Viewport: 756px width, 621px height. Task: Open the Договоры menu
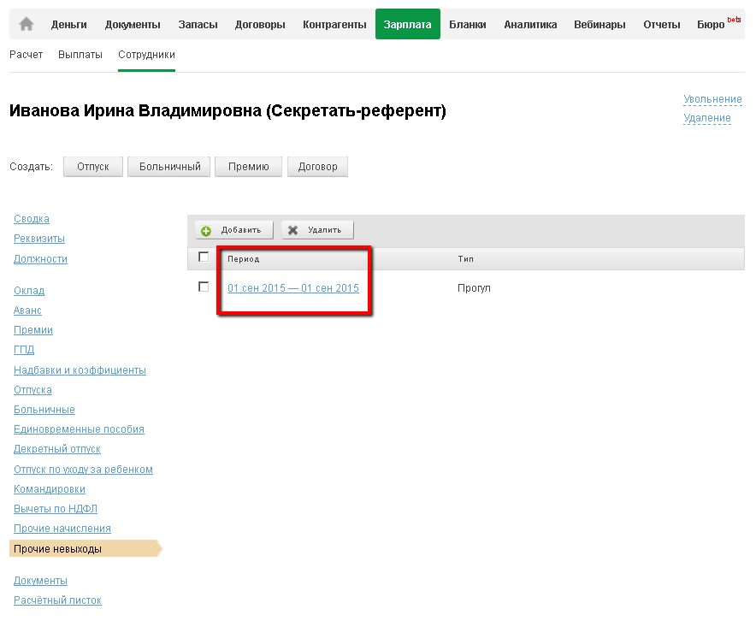[260, 25]
